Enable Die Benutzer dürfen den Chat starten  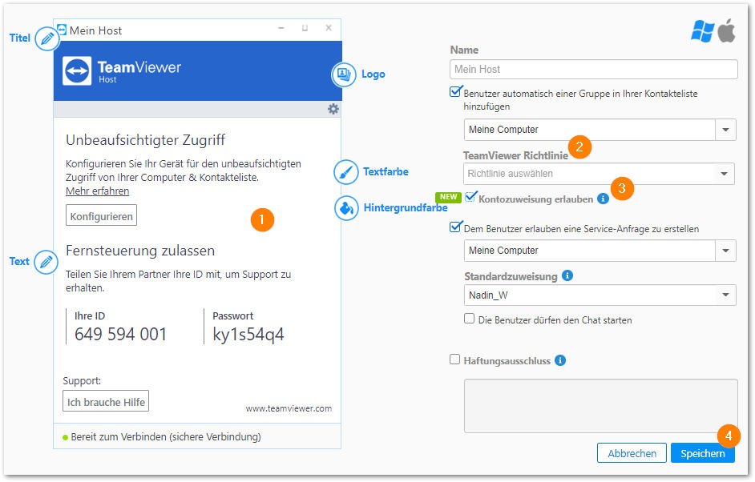click(469, 319)
